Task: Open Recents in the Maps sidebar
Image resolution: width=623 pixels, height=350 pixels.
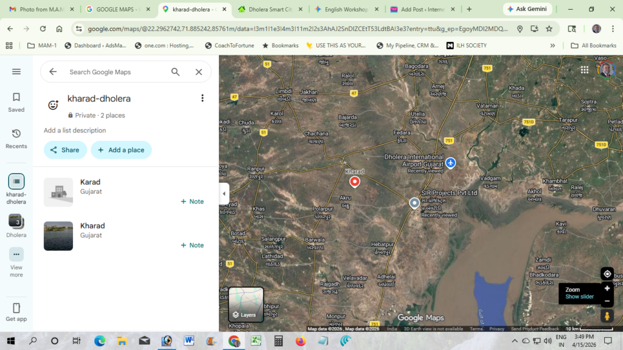Action: [16, 139]
